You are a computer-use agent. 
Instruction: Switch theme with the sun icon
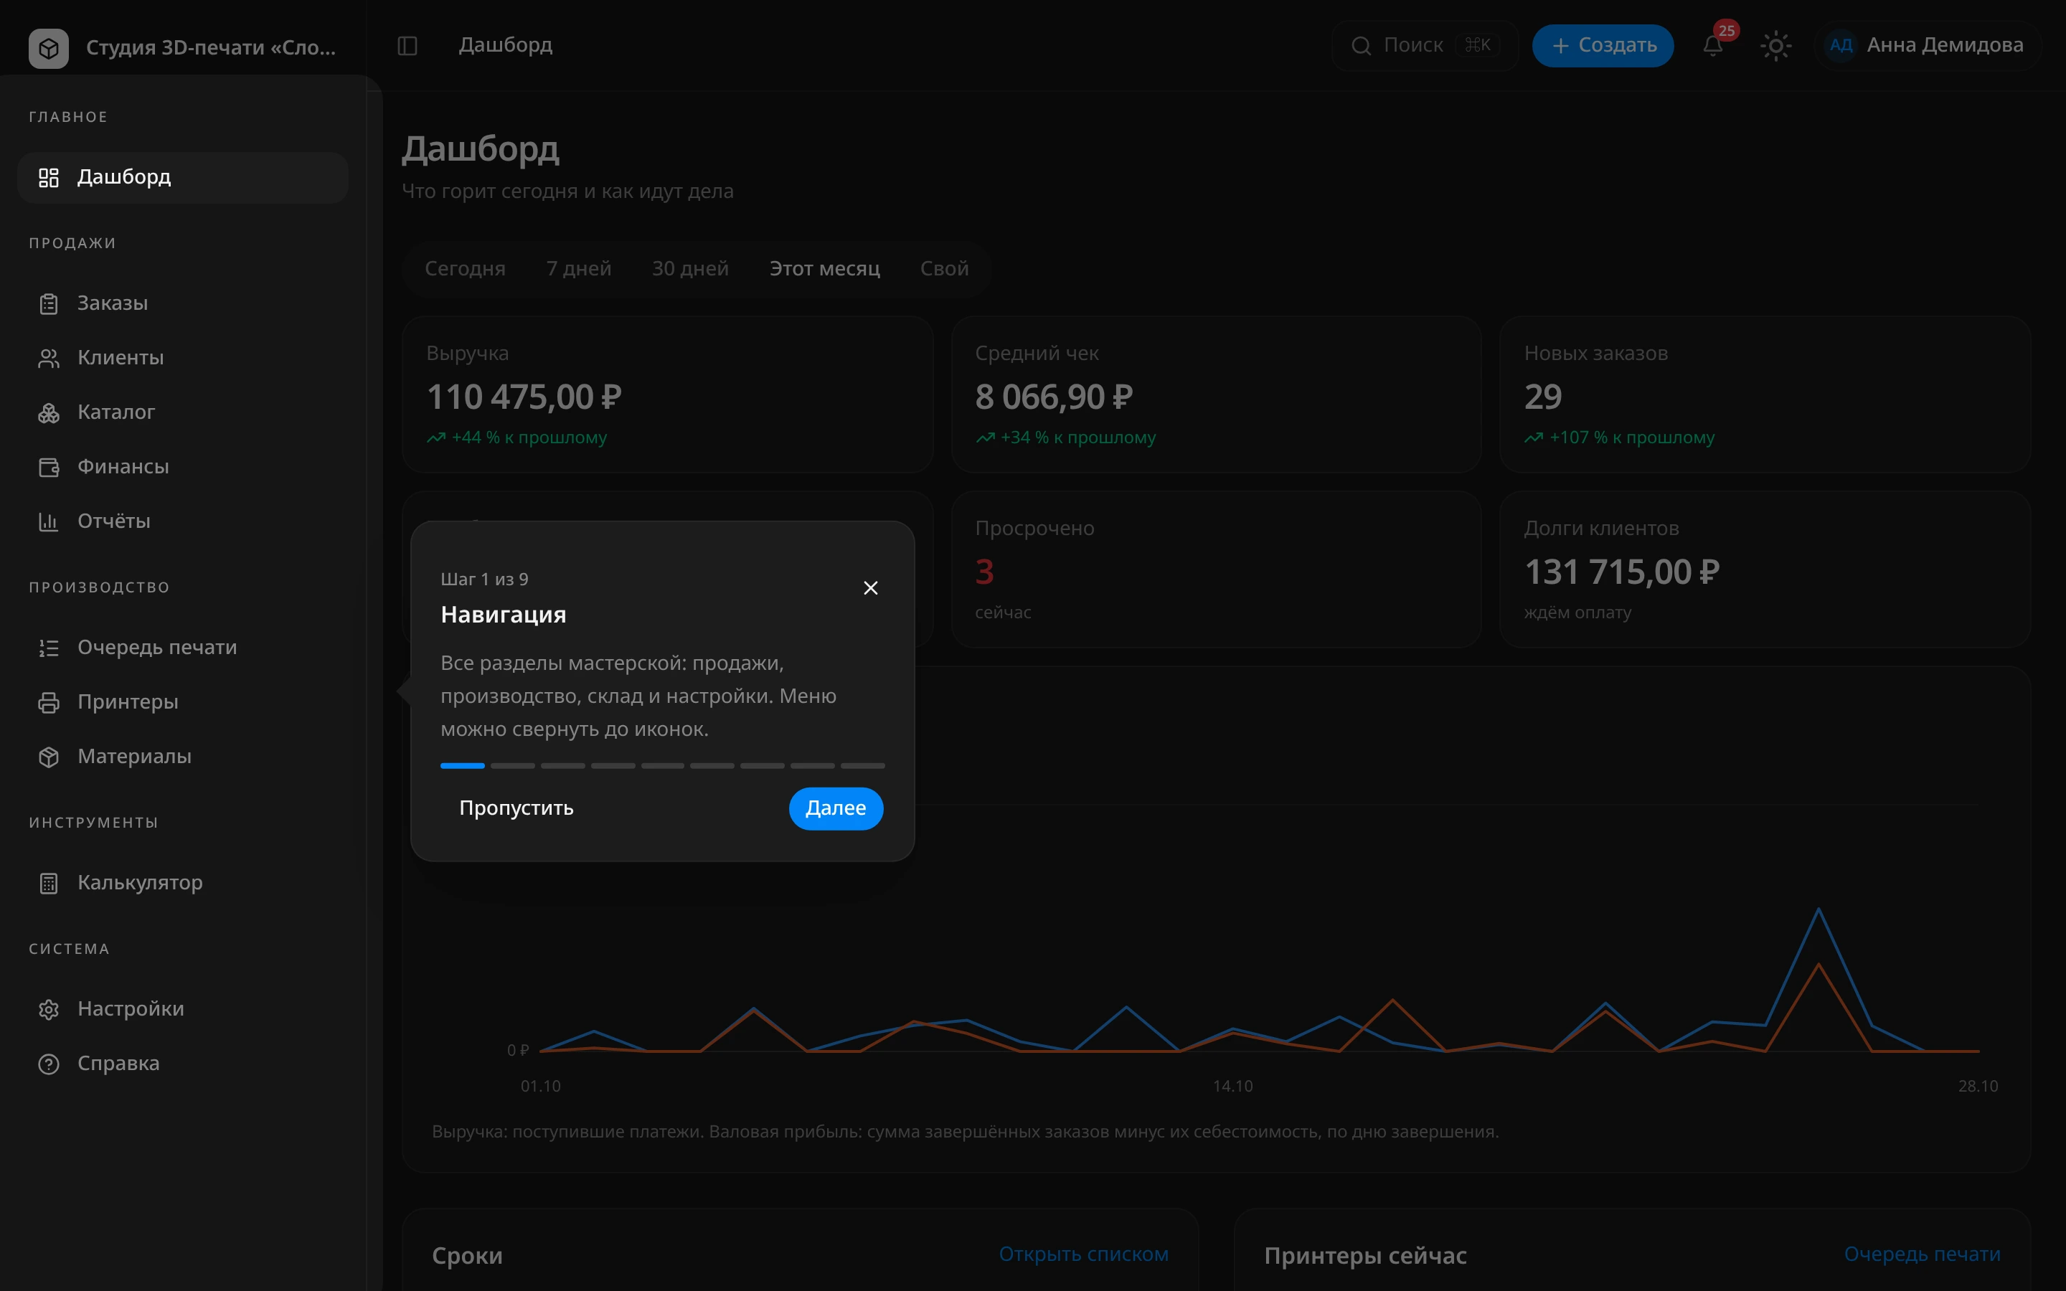click(1775, 45)
